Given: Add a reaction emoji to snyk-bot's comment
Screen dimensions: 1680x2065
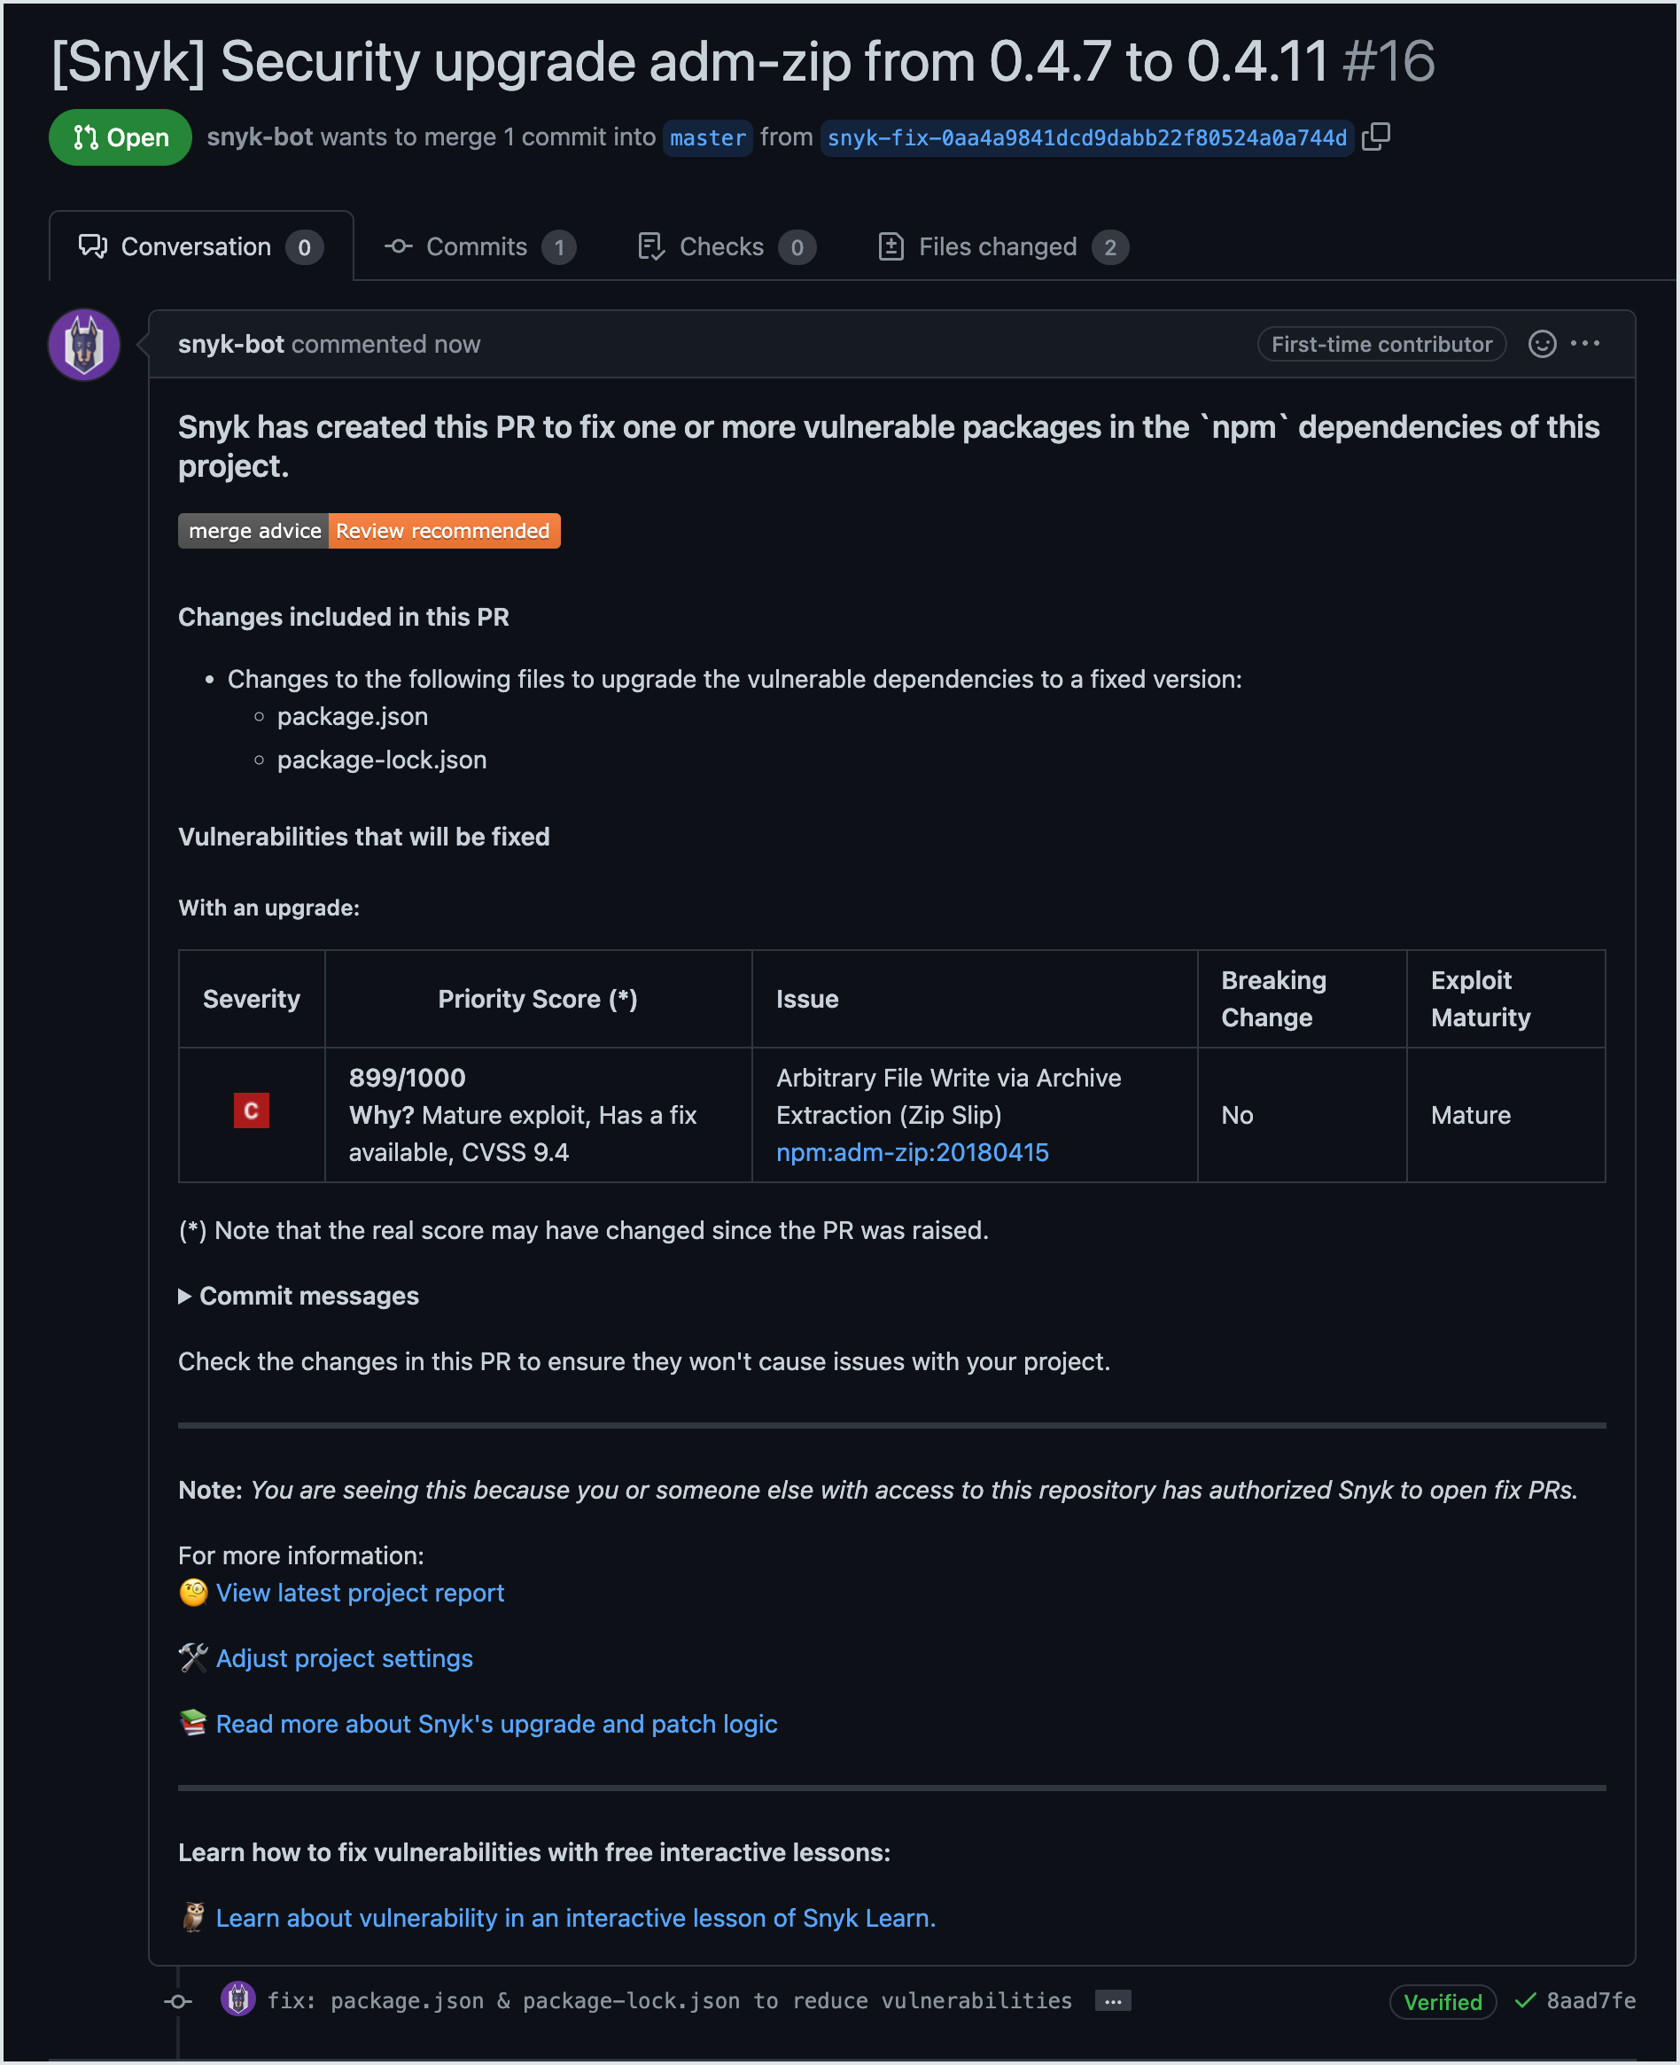Looking at the screenshot, I should [x=1543, y=344].
